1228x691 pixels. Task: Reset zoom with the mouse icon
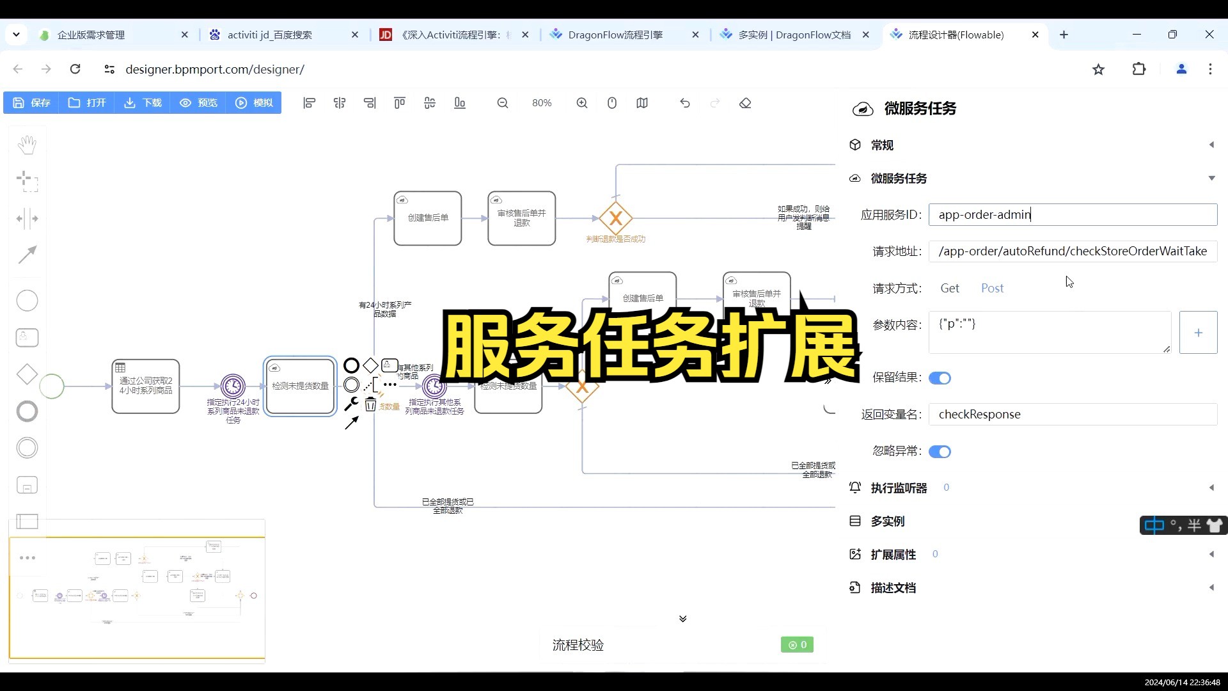612,103
